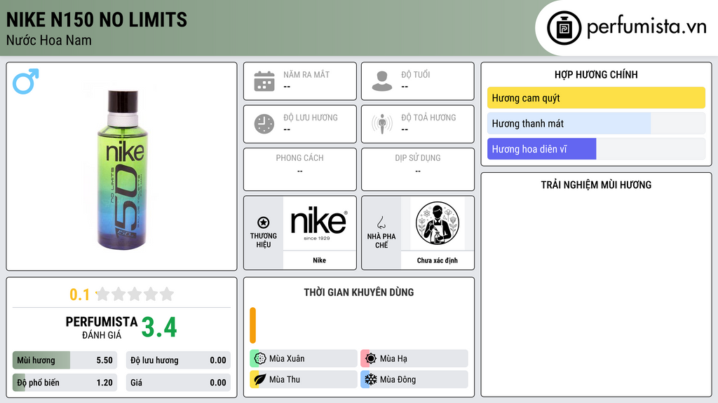718x403 pixels.
Task: Click the Độ tuổi label
Action: click(416, 74)
